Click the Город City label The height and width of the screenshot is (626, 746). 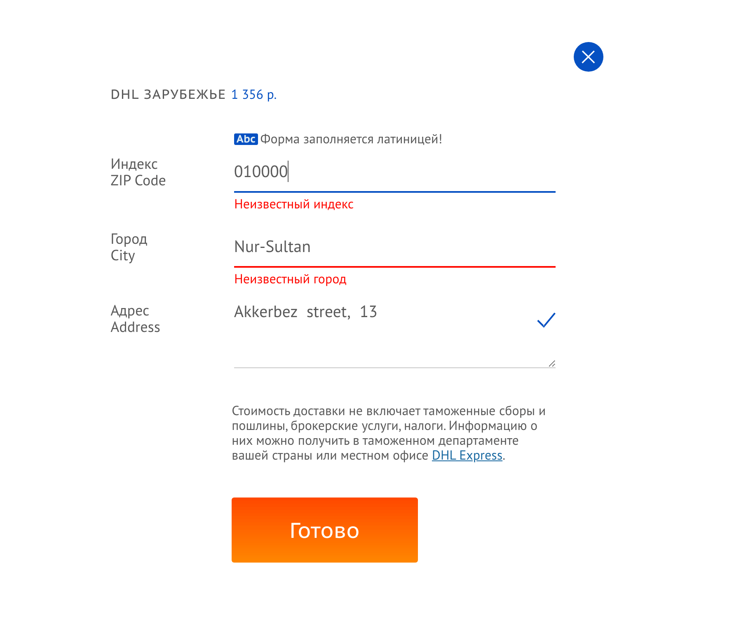coord(129,247)
